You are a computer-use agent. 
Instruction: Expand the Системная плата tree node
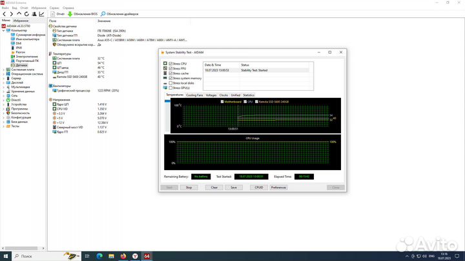pyautogui.click(x=4, y=70)
